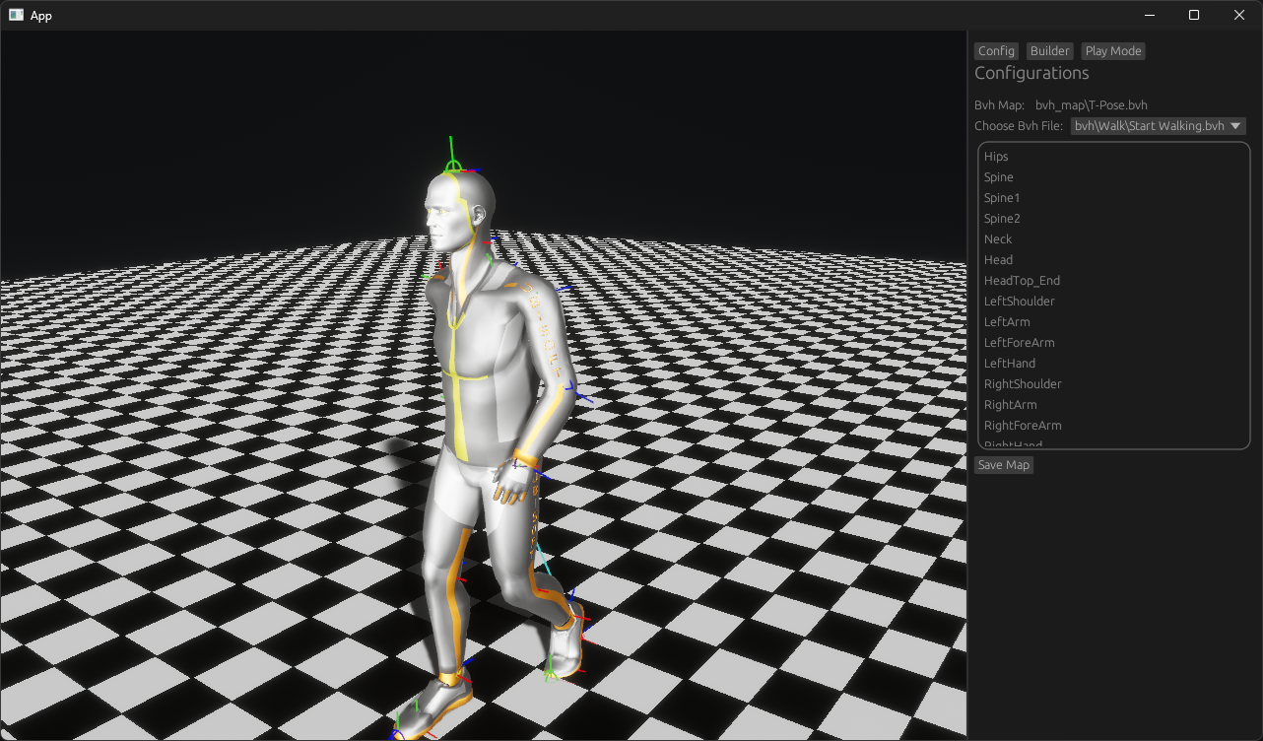Screen dimensions: 1263x741
Task: Click the Save Map button
Action: coord(1004,465)
